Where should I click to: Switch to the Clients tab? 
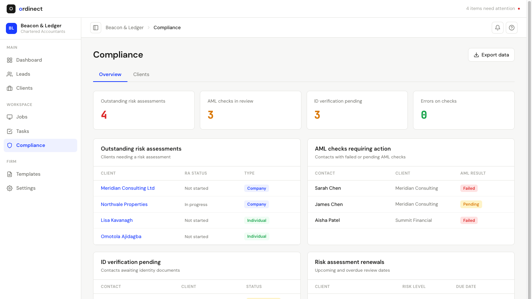(x=141, y=74)
